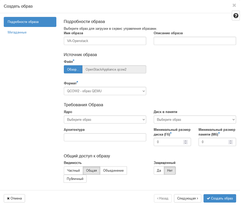The height and width of the screenshot is (205, 241).
Task: Open the help question mark icon
Action: (236, 15)
